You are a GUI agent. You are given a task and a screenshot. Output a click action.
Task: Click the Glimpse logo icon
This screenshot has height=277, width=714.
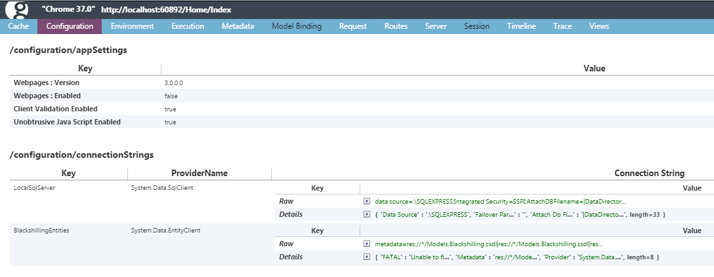(18, 10)
